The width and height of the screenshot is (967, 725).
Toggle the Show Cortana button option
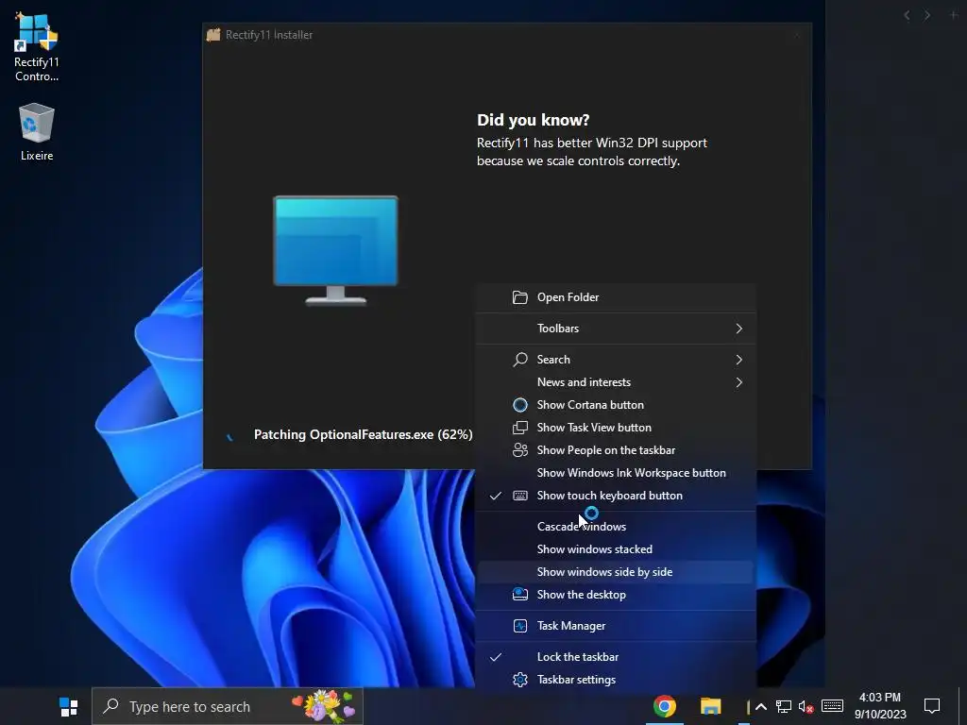point(616,405)
